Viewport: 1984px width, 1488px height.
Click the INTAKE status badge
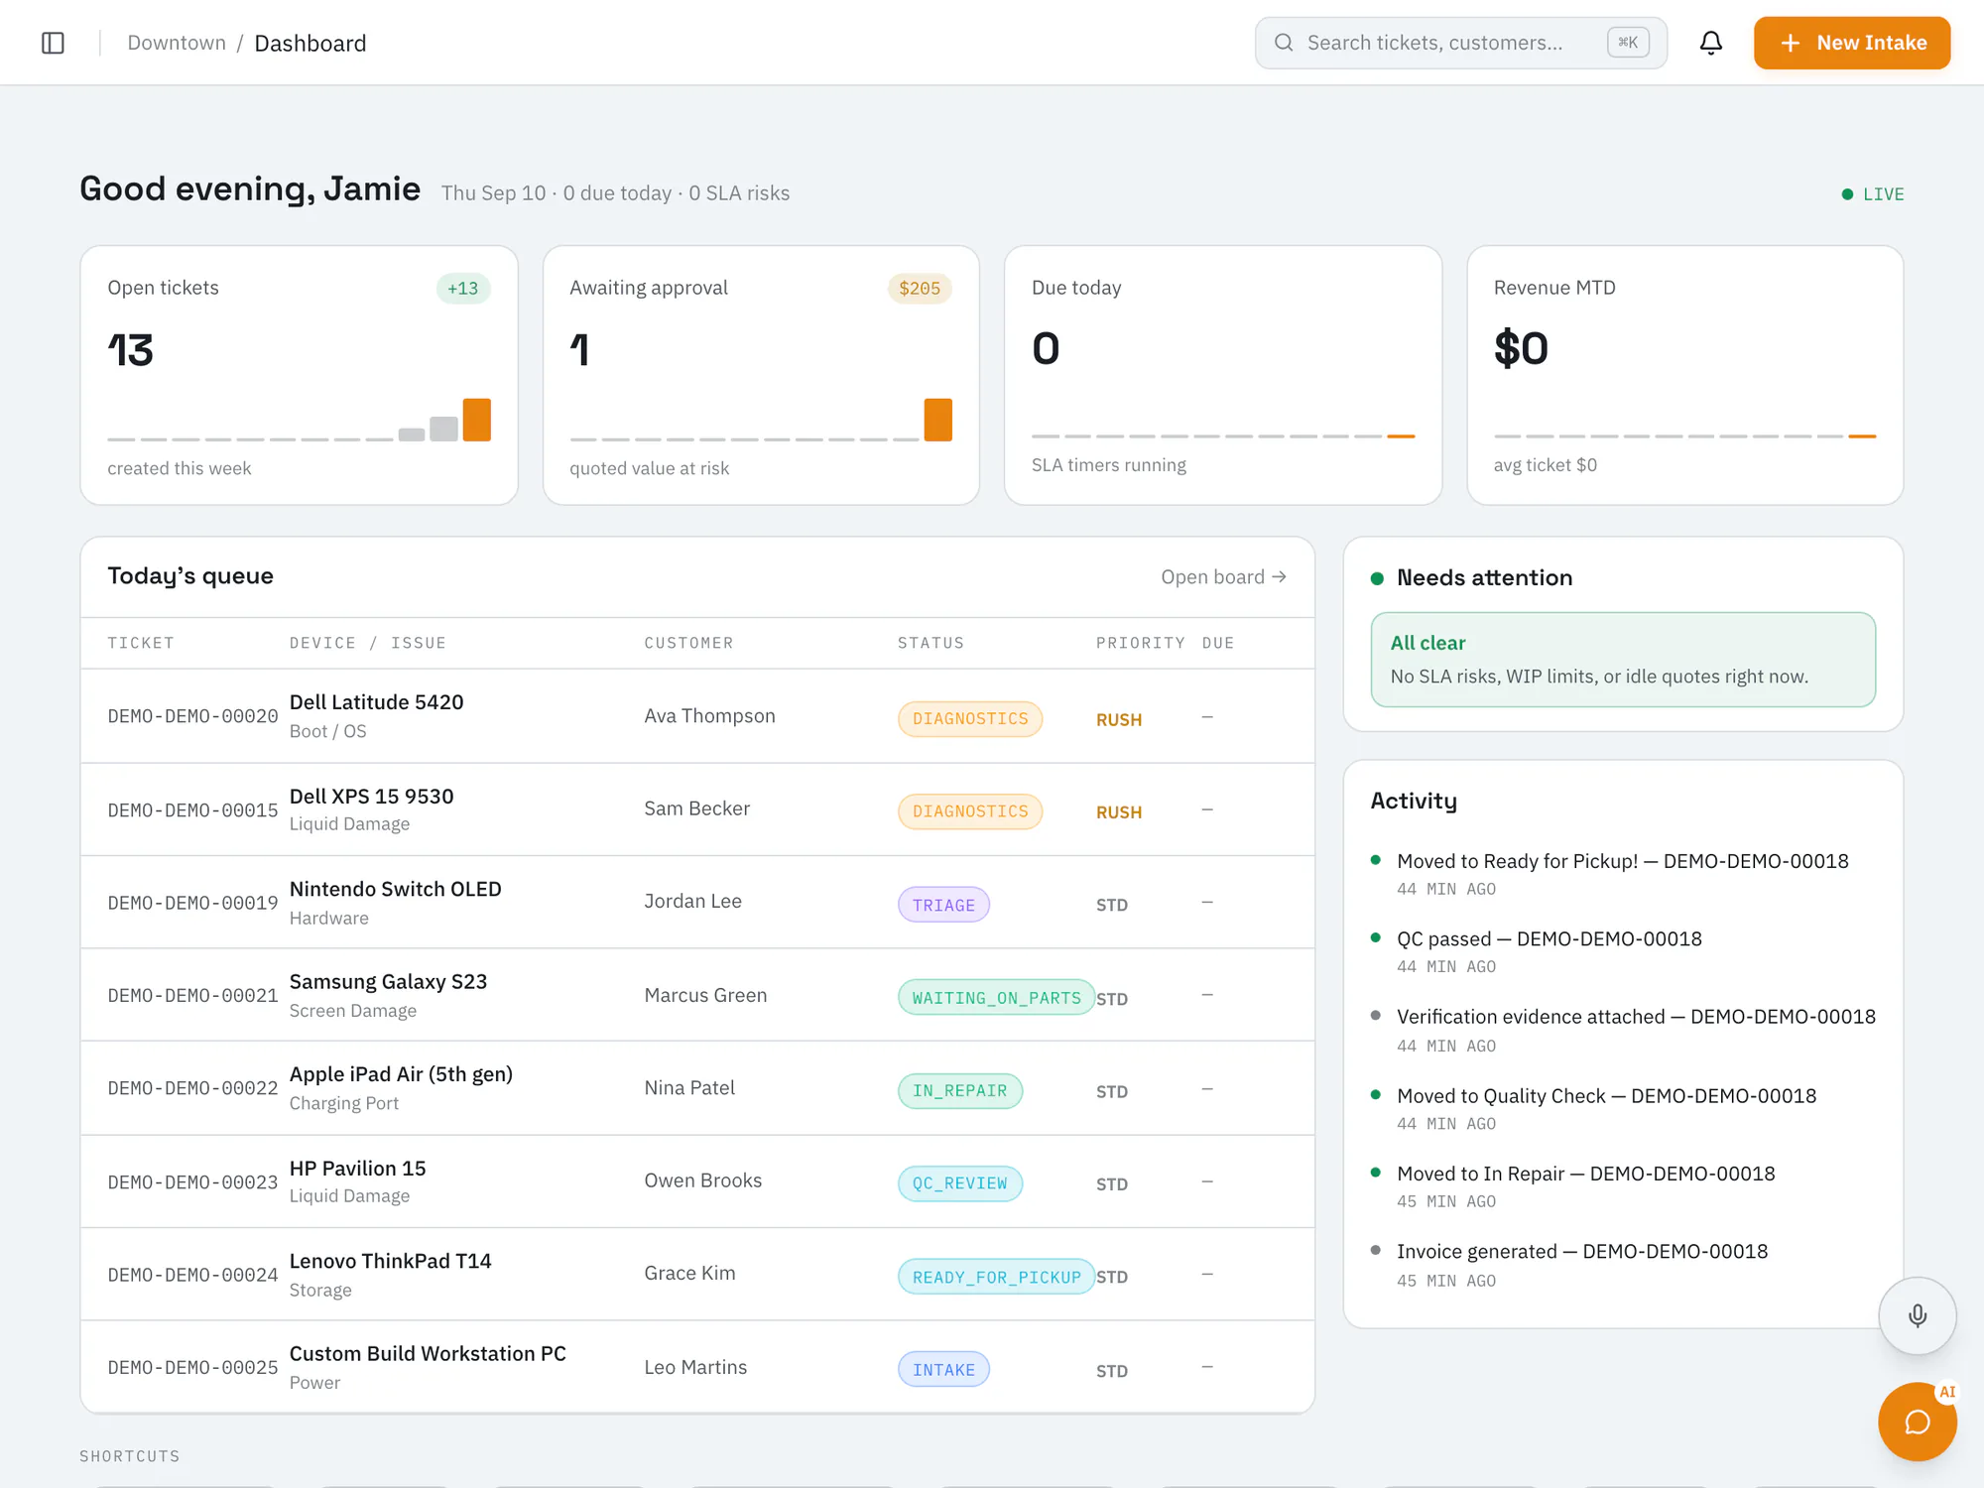[x=943, y=1369]
